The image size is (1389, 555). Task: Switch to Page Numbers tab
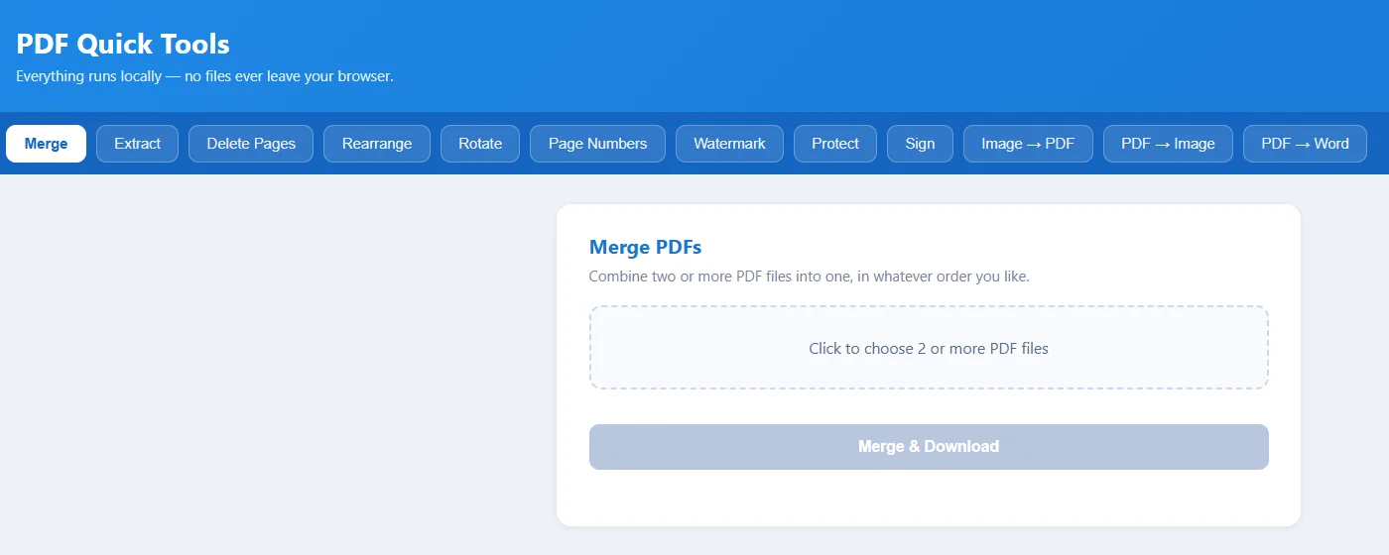tap(597, 144)
